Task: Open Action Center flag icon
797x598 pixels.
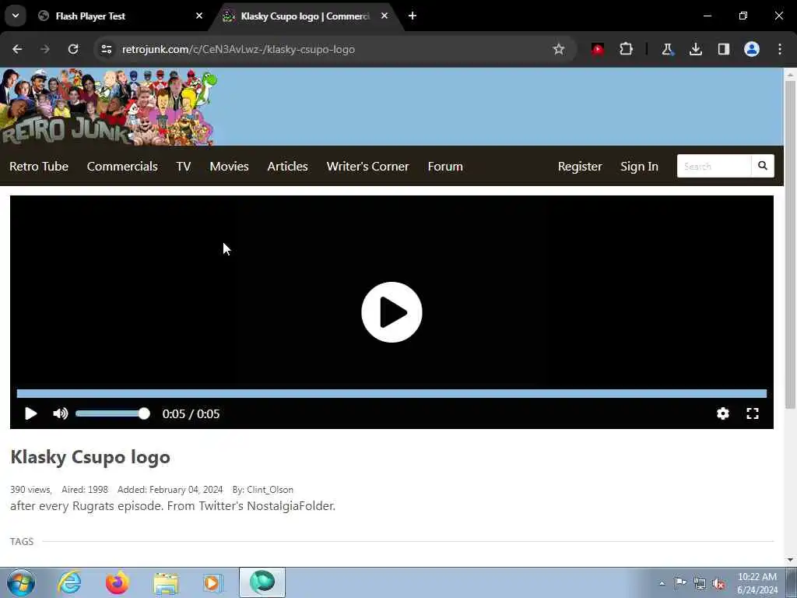Action: pos(680,582)
